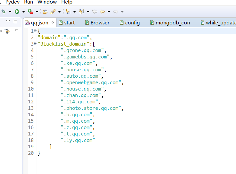Click the ".house.qq.com" entry on line 10

pos(82,89)
